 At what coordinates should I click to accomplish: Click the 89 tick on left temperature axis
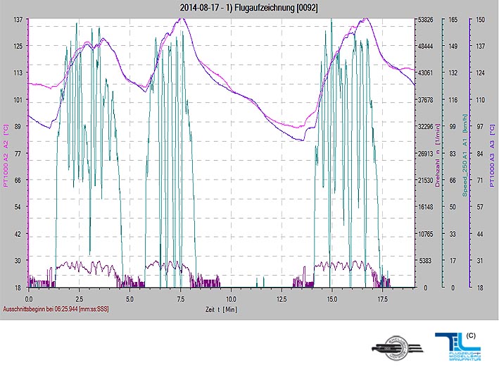19,127
